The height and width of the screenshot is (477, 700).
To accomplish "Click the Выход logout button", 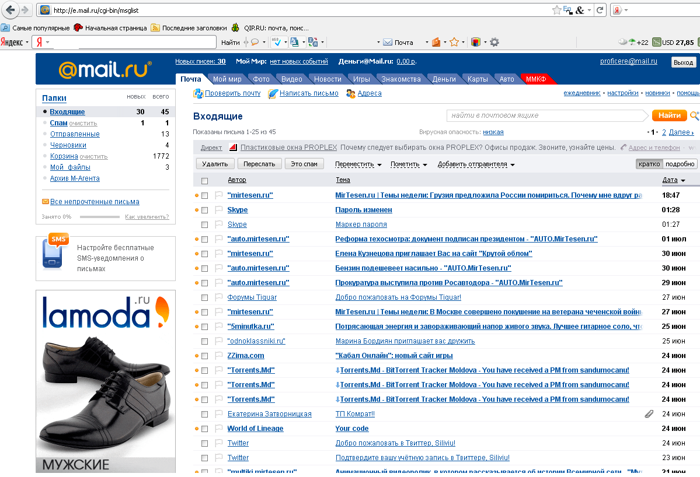I will (x=684, y=62).
